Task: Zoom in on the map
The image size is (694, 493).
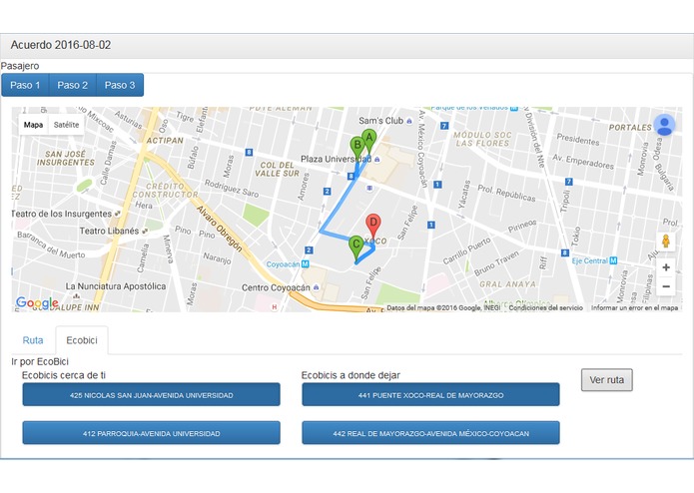Action: (x=666, y=267)
